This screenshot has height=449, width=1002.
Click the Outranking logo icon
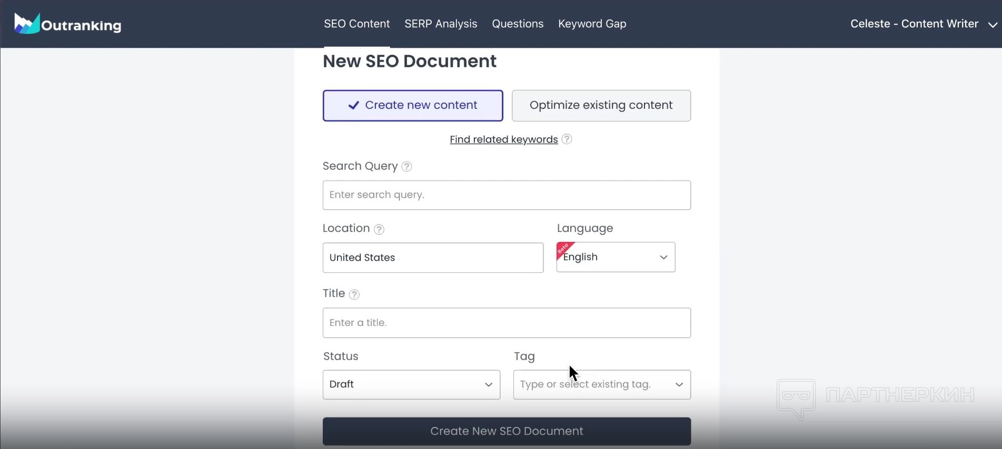26,24
